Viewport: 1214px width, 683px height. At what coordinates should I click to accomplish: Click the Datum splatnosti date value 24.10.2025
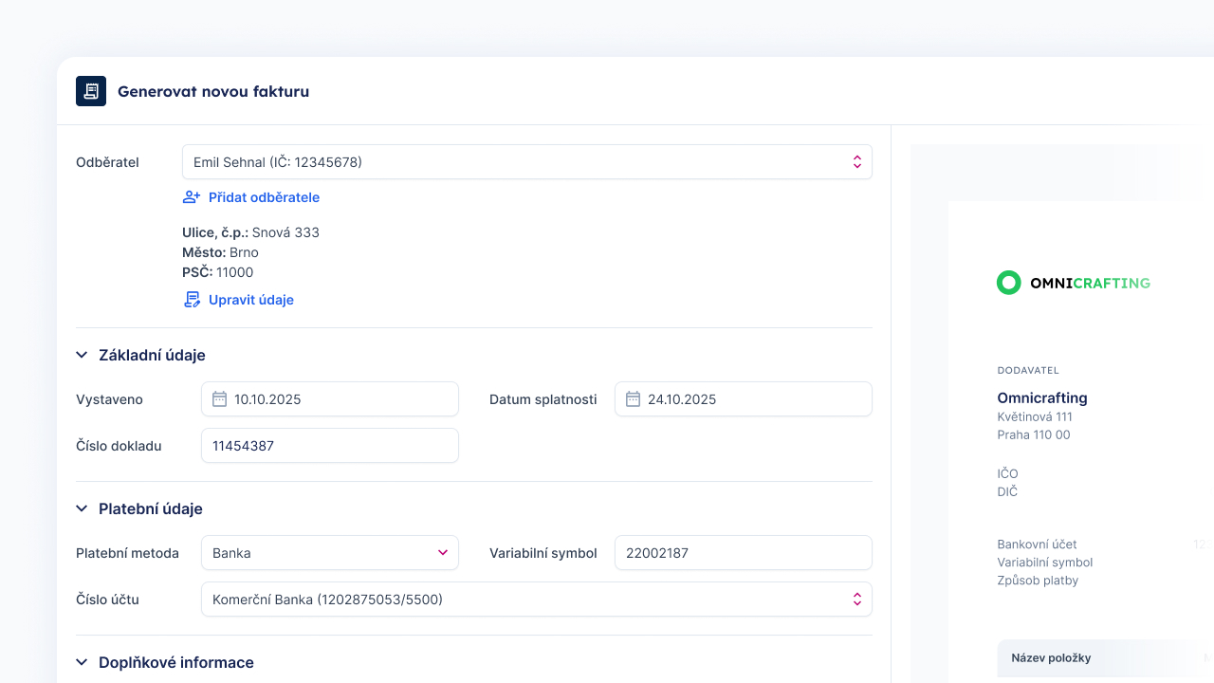click(x=681, y=399)
